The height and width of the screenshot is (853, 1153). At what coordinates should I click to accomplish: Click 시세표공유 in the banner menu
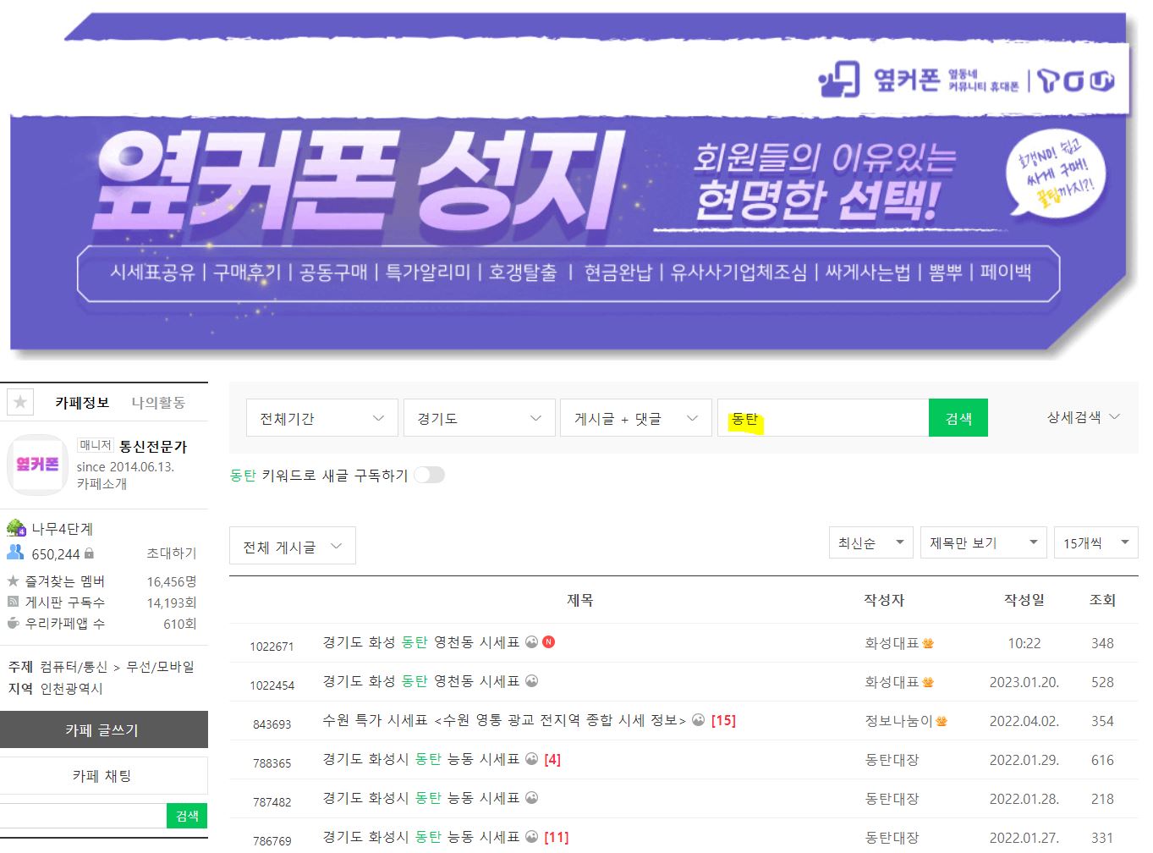(x=152, y=272)
